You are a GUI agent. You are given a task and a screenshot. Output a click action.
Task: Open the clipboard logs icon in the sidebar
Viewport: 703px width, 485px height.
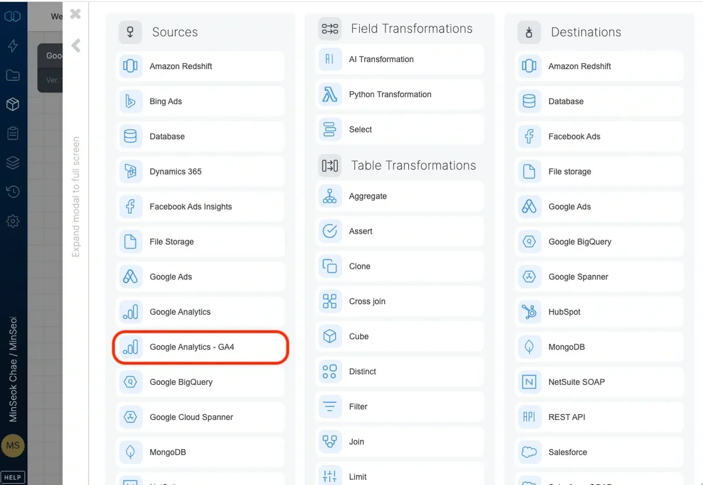[x=13, y=133]
